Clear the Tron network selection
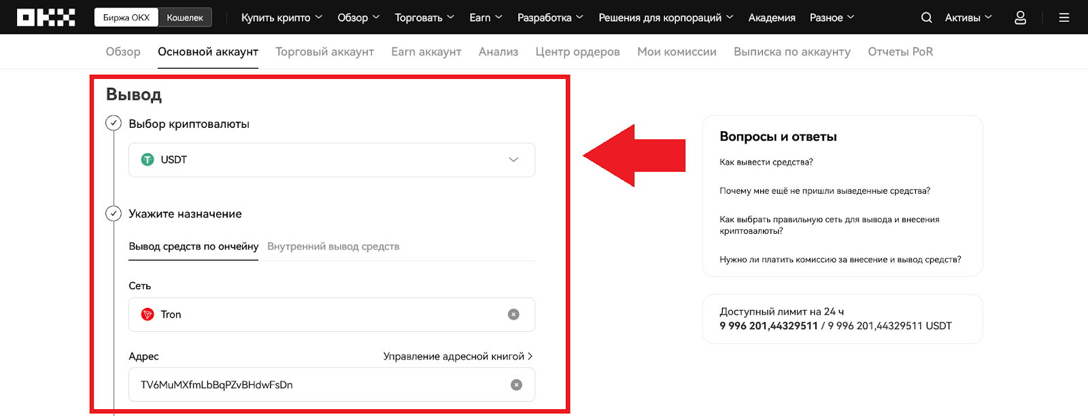The image size is (1088, 416). (x=513, y=315)
